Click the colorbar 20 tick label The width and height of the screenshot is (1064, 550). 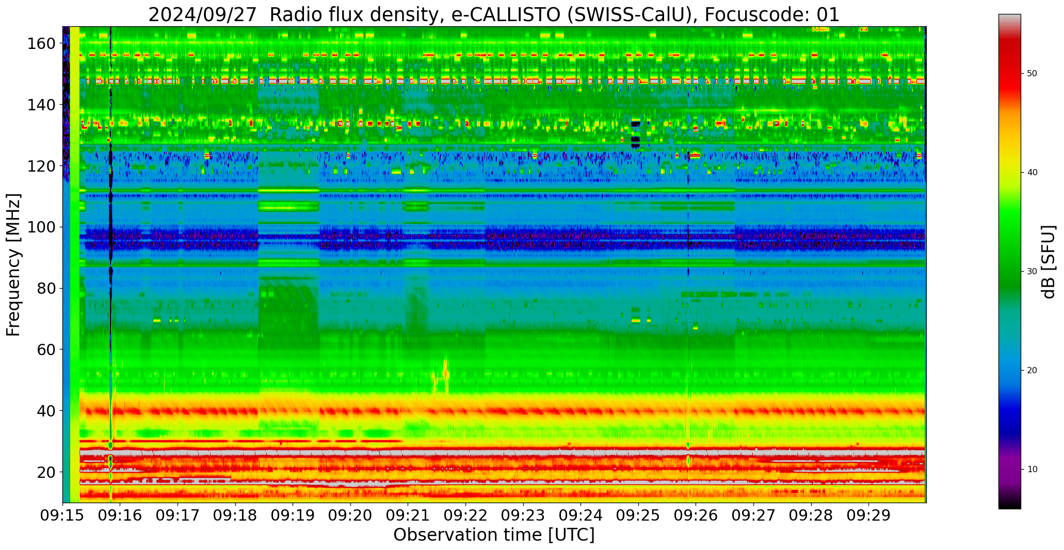pos(1032,371)
